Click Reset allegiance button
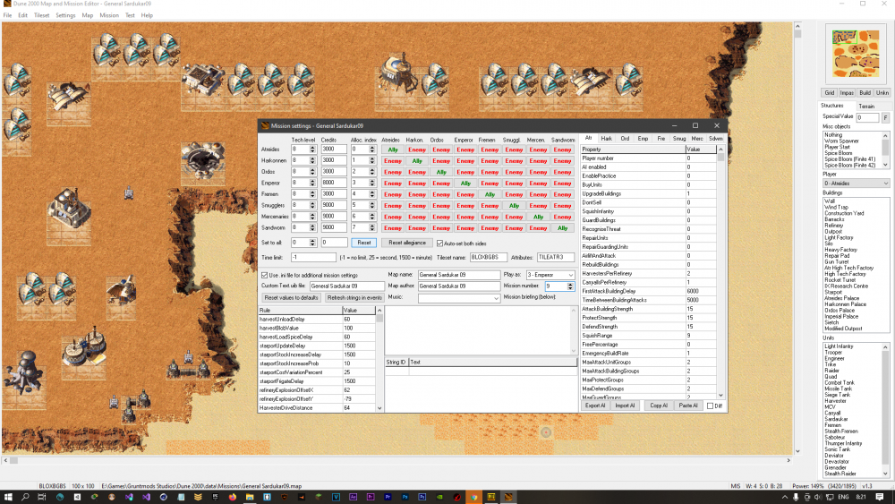895x504 pixels. [x=407, y=243]
